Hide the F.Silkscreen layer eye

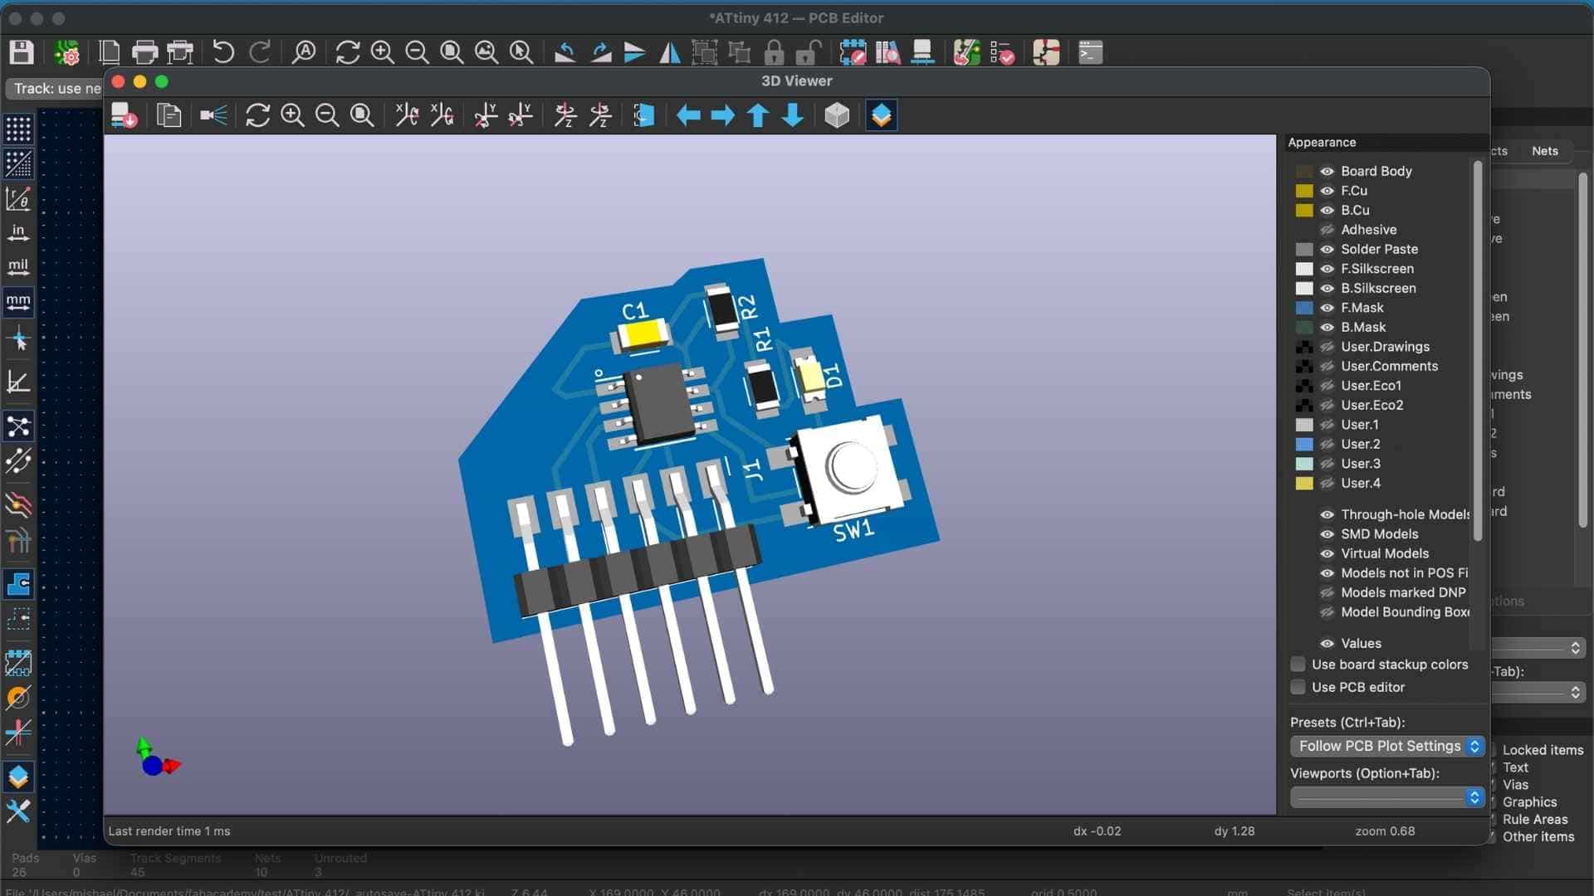point(1327,269)
